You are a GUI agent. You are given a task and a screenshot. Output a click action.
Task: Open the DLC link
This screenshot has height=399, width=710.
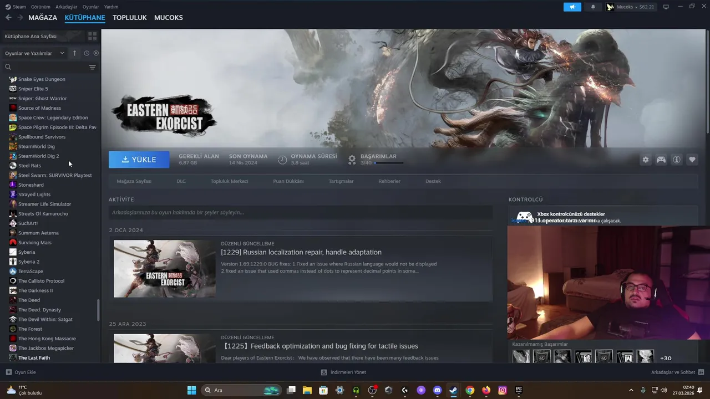(x=181, y=181)
